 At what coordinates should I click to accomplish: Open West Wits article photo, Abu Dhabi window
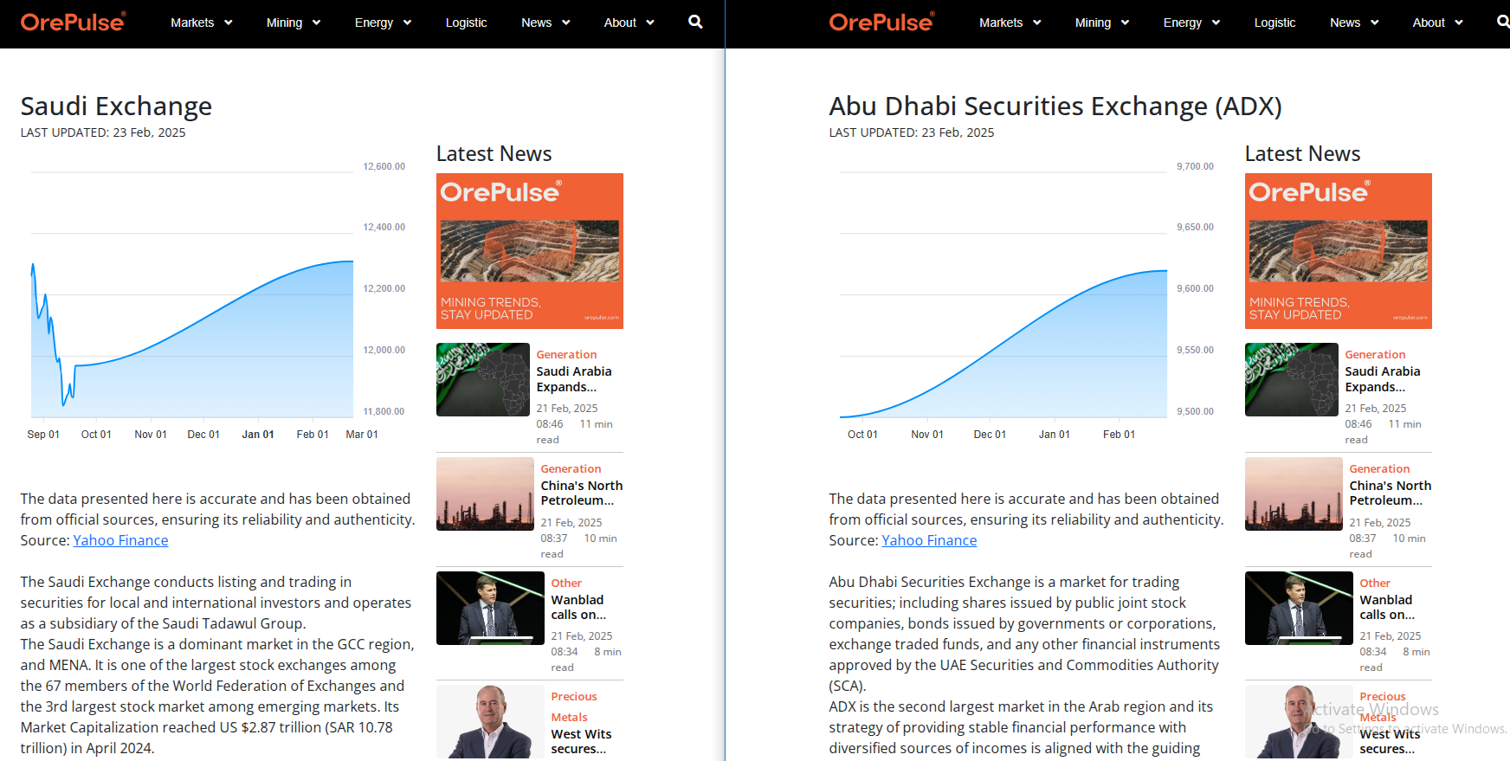(1299, 722)
